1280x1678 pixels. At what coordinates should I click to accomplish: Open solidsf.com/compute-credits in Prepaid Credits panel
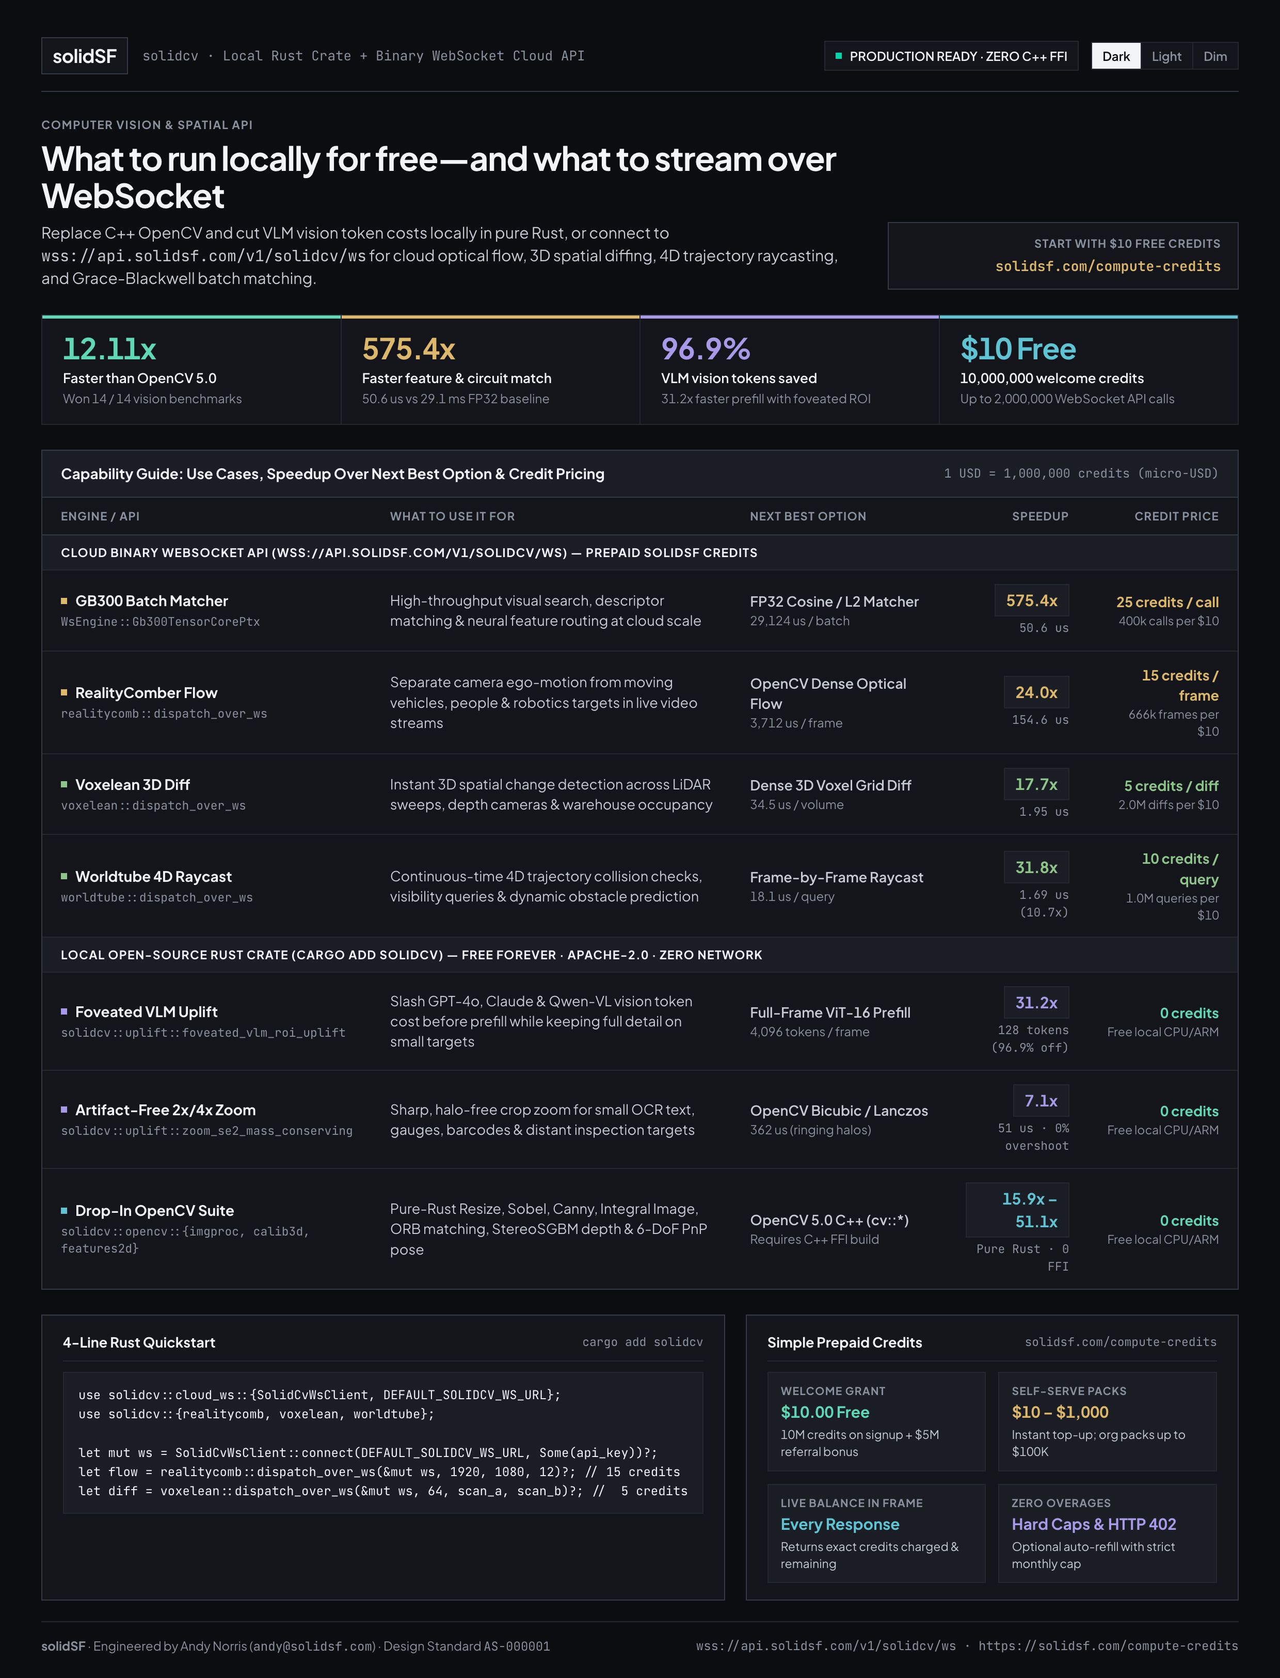[x=1120, y=1342]
